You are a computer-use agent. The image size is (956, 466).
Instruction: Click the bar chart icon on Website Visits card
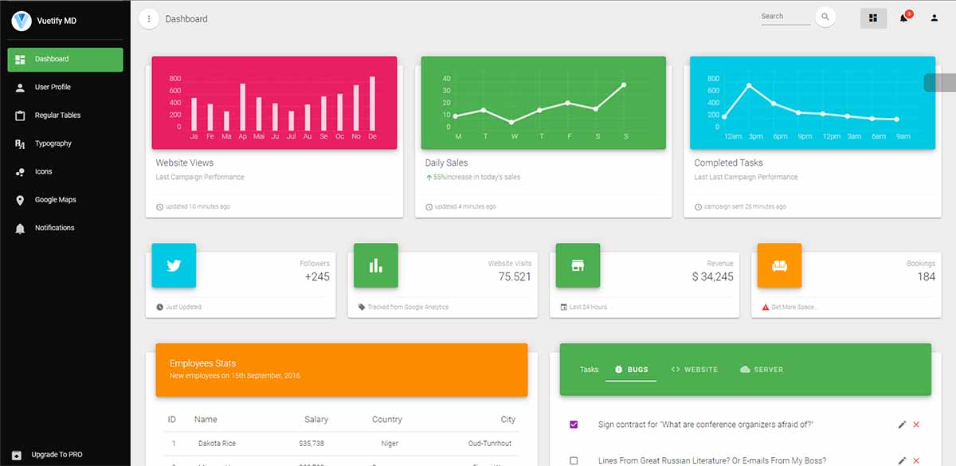point(375,266)
